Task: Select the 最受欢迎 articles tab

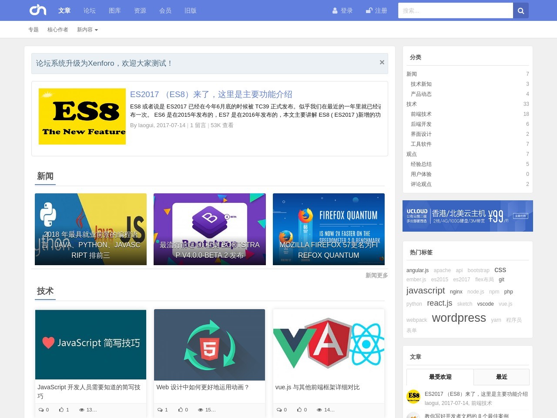Action: [440, 377]
